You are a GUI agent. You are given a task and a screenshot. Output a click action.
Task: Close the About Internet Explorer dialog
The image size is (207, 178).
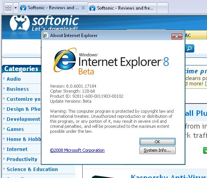(177, 36)
